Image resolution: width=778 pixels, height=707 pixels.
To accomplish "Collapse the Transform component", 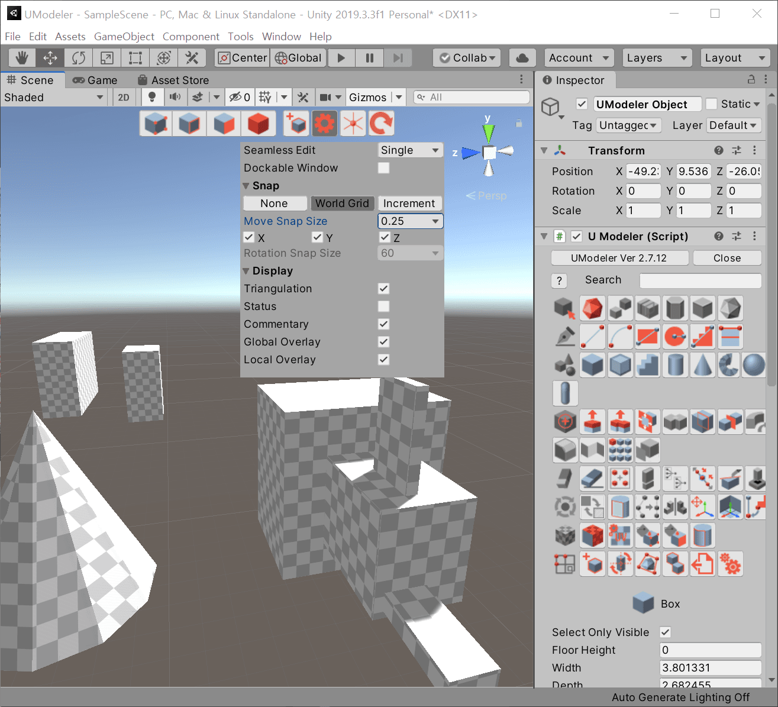I will click(544, 150).
